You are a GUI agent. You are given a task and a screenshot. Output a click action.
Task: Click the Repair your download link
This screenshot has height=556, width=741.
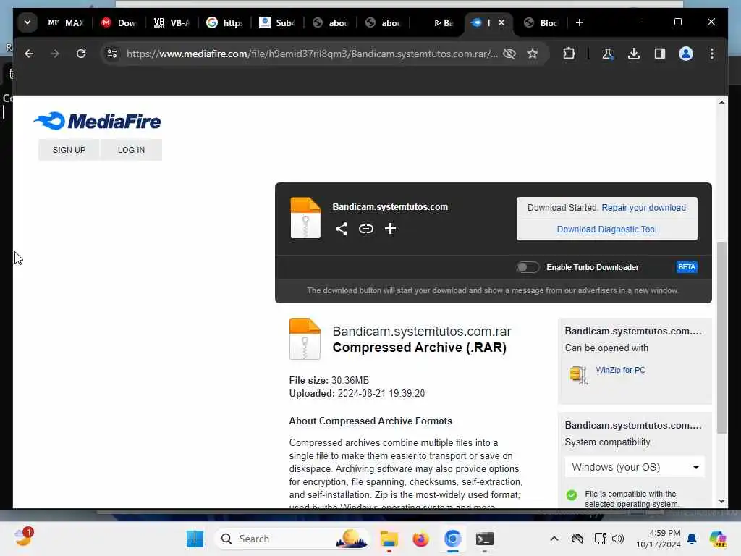click(x=643, y=208)
